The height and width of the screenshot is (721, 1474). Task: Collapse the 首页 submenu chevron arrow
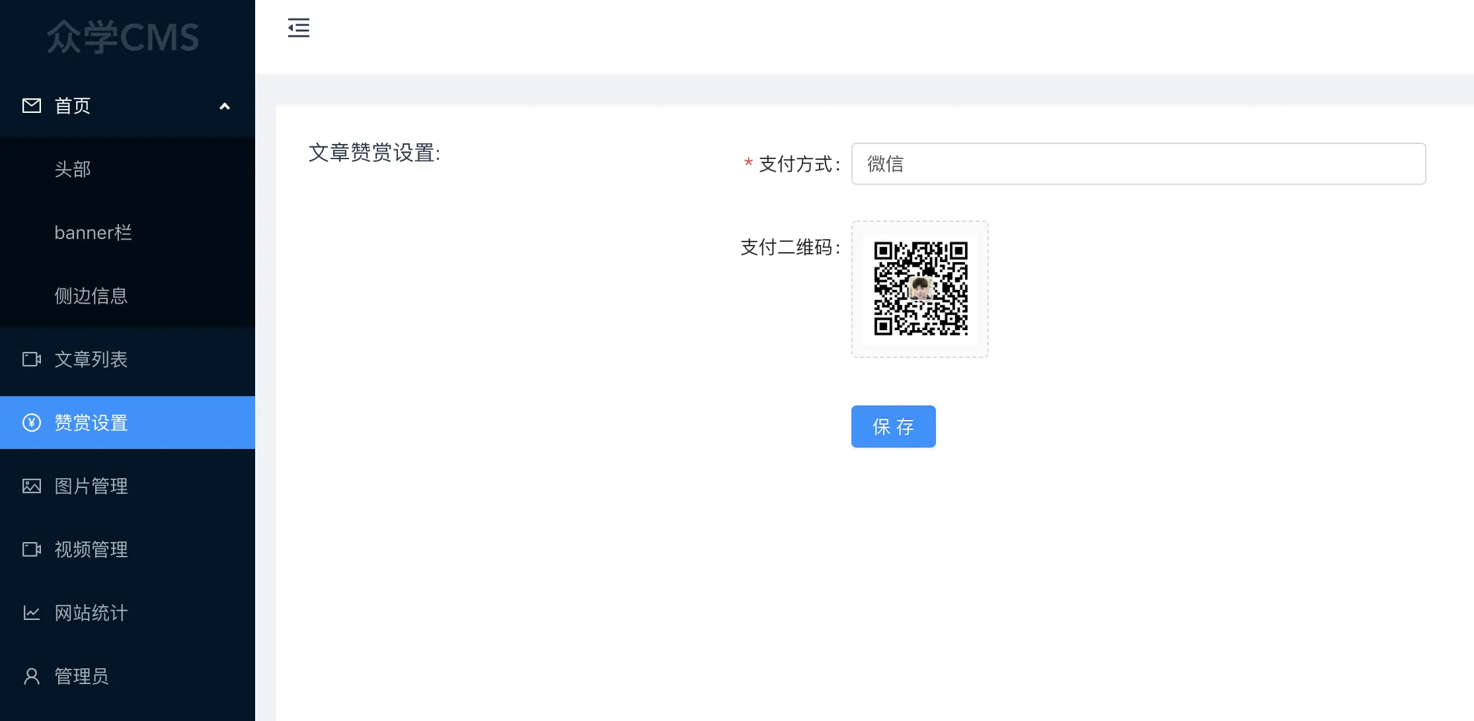pos(225,106)
